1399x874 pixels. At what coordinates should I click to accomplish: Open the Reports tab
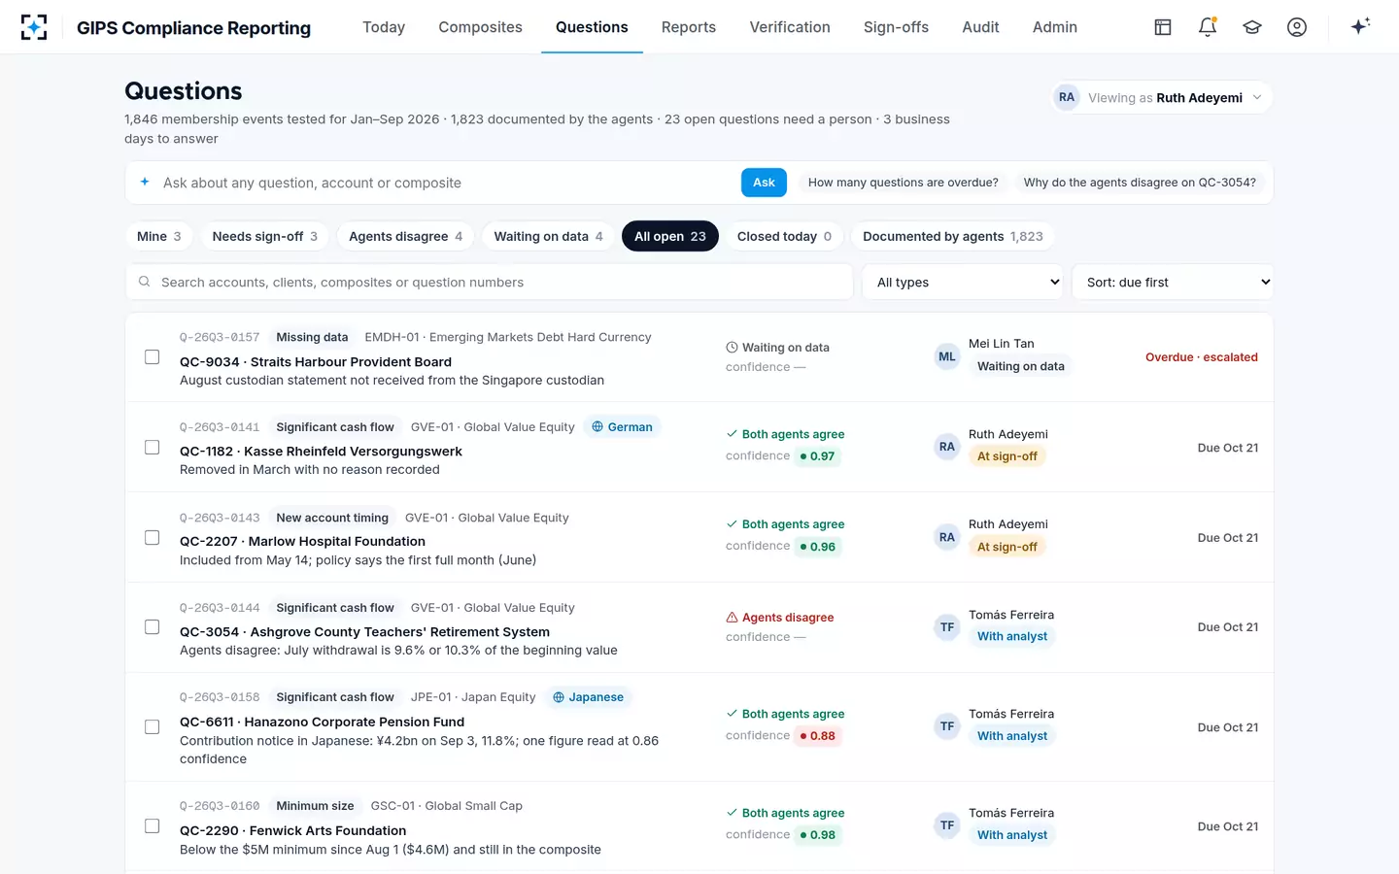coord(688,27)
